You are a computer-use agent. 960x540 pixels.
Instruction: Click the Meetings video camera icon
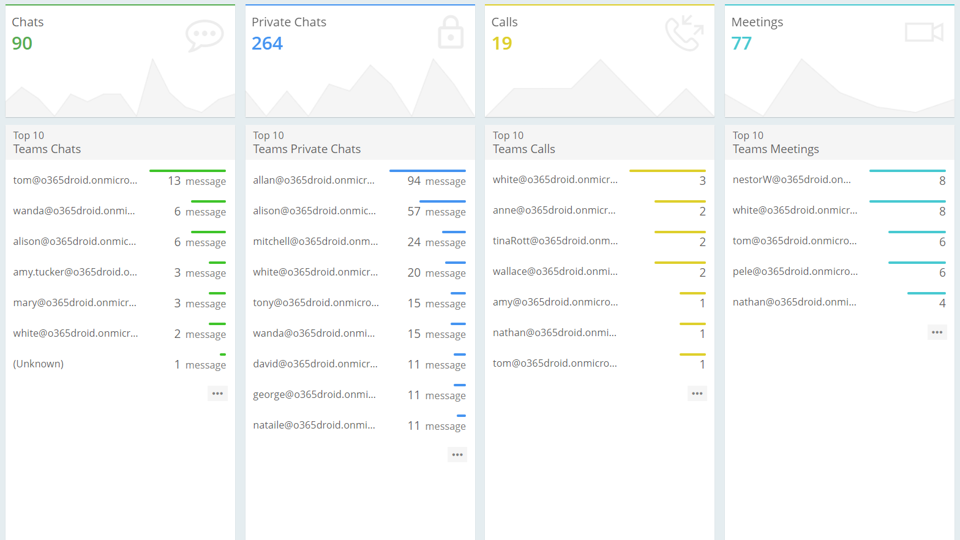(924, 32)
